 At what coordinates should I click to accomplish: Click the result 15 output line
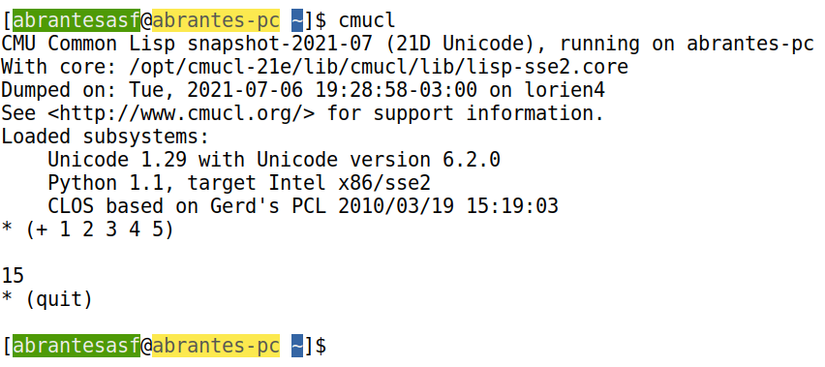pyautogui.click(x=14, y=275)
